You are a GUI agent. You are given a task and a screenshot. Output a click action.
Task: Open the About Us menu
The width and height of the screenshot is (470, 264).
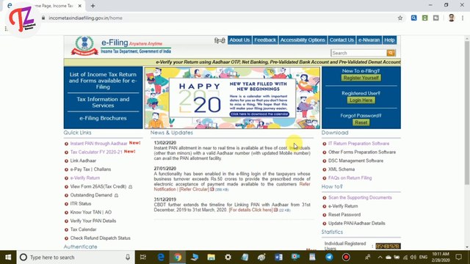point(239,40)
